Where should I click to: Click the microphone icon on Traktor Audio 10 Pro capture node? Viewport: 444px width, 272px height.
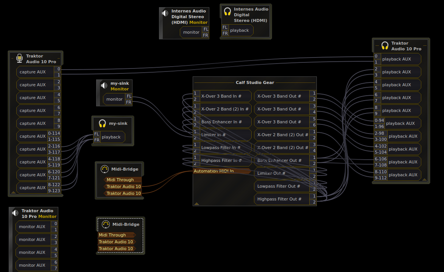point(20,58)
